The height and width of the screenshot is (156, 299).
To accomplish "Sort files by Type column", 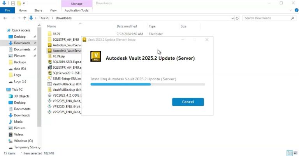I will pyautogui.click(x=152, y=26).
